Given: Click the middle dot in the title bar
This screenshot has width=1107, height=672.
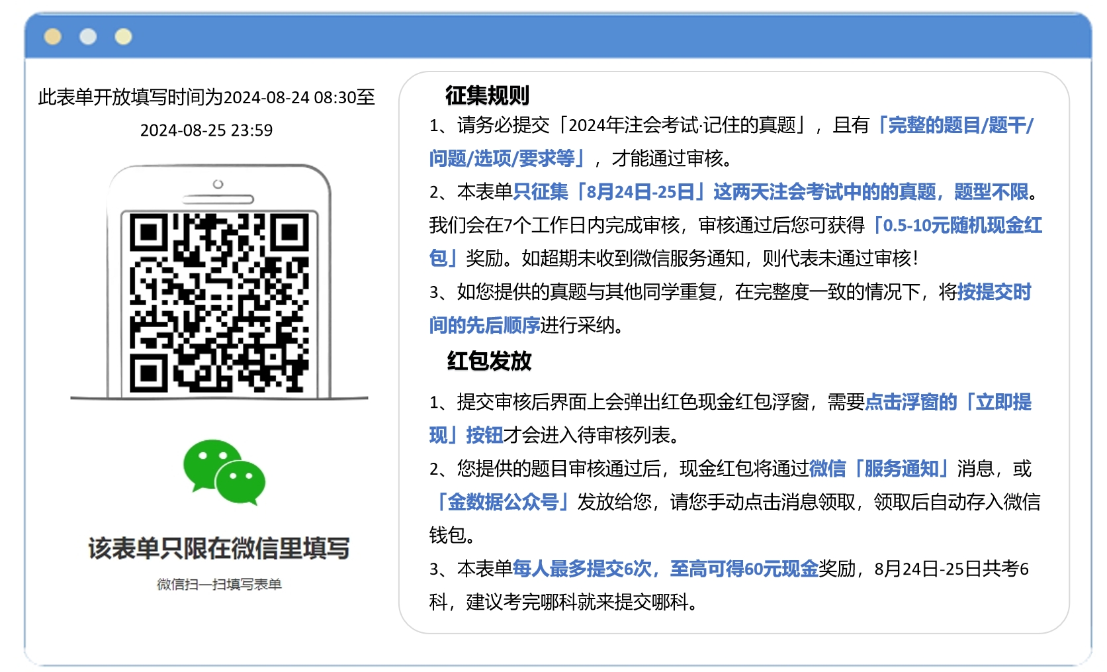Looking at the screenshot, I should [x=88, y=36].
